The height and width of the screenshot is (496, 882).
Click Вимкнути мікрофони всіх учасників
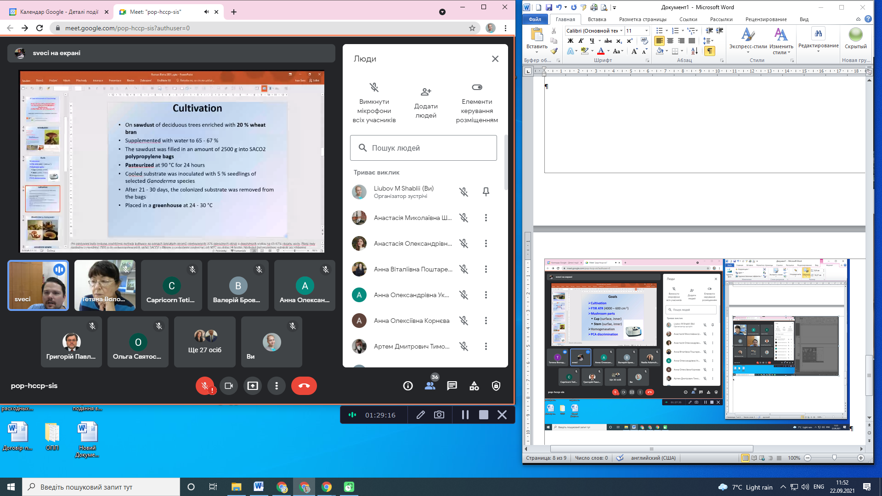(x=374, y=103)
